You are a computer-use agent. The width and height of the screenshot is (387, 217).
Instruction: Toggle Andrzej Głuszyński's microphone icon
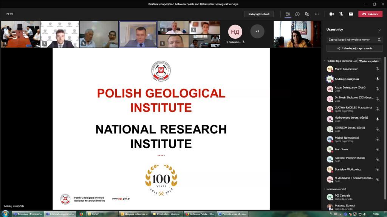coord(378,79)
